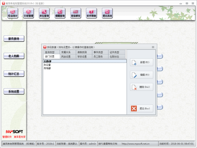Open the 老人档案 sidebar section
197x148 pixels.
(x=14, y=56)
